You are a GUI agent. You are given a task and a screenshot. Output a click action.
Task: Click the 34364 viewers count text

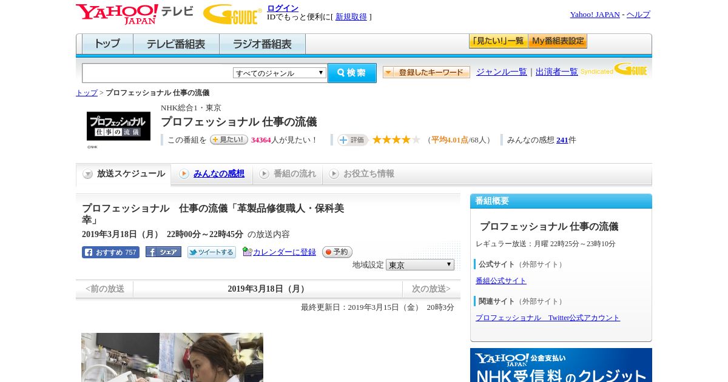pos(261,140)
